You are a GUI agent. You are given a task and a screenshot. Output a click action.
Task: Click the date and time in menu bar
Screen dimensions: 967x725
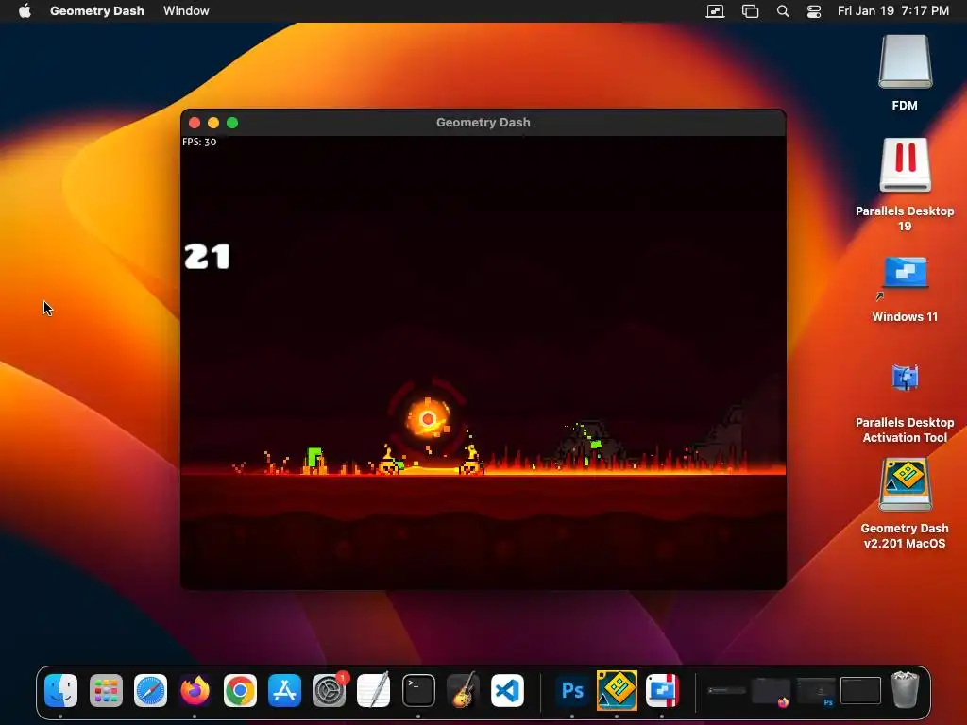893,10
